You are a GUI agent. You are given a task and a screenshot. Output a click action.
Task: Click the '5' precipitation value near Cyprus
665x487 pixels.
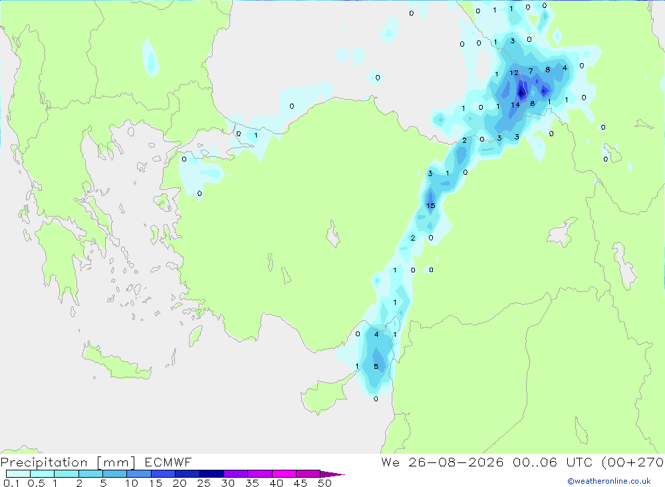pyautogui.click(x=376, y=366)
